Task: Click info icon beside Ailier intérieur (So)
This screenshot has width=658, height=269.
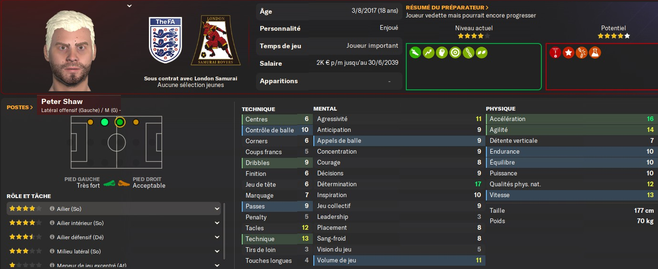Action: point(52,223)
